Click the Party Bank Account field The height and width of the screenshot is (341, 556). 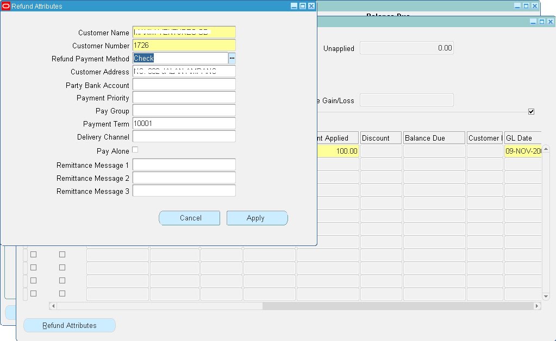pyautogui.click(x=184, y=85)
